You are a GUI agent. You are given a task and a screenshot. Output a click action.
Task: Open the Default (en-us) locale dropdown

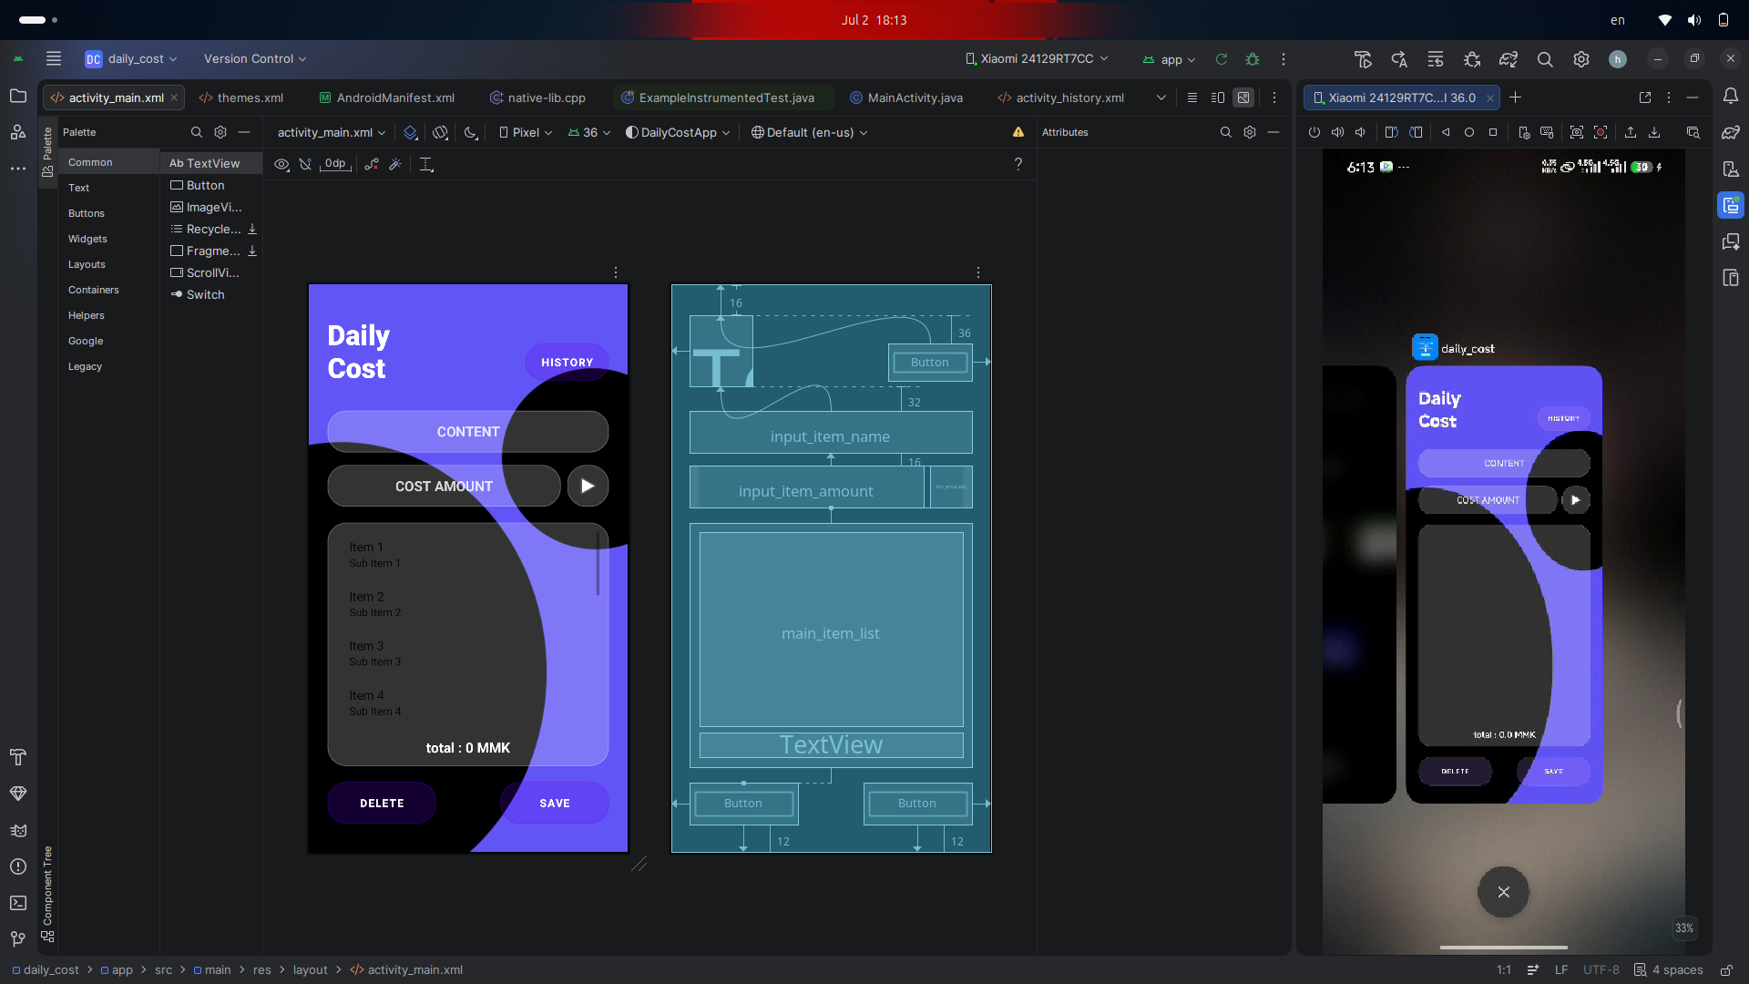[x=809, y=132]
